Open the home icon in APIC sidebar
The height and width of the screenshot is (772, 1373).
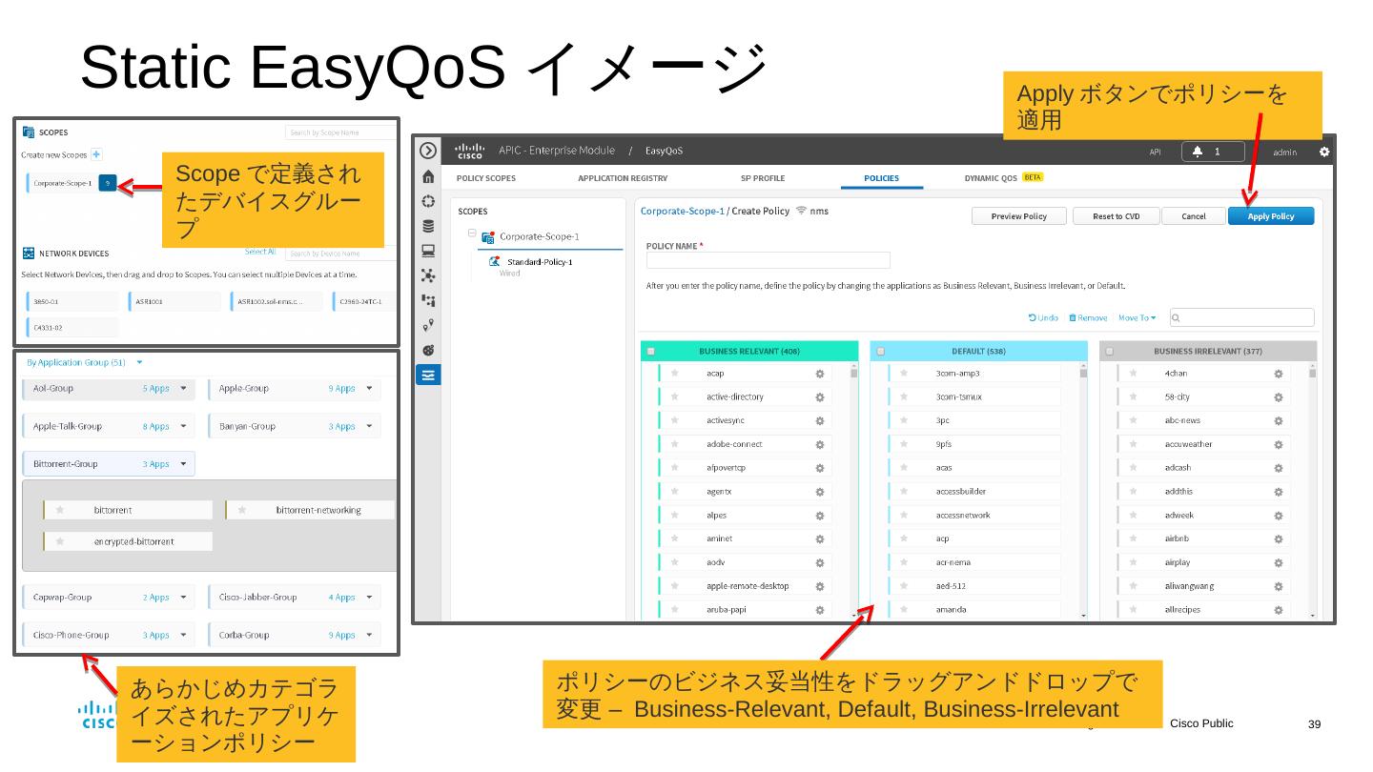point(428,176)
